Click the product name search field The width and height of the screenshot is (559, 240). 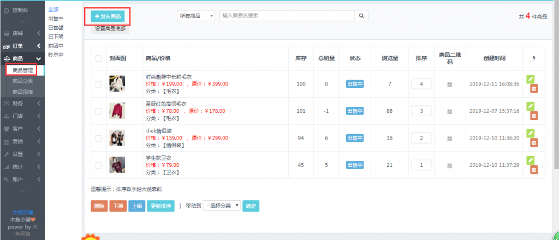click(x=286, y=16)
